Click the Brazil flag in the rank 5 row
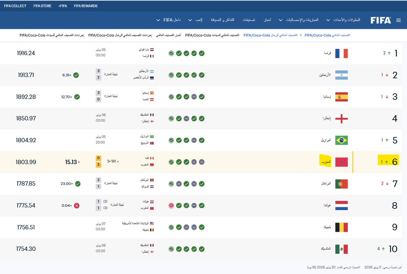 point(341,140)
